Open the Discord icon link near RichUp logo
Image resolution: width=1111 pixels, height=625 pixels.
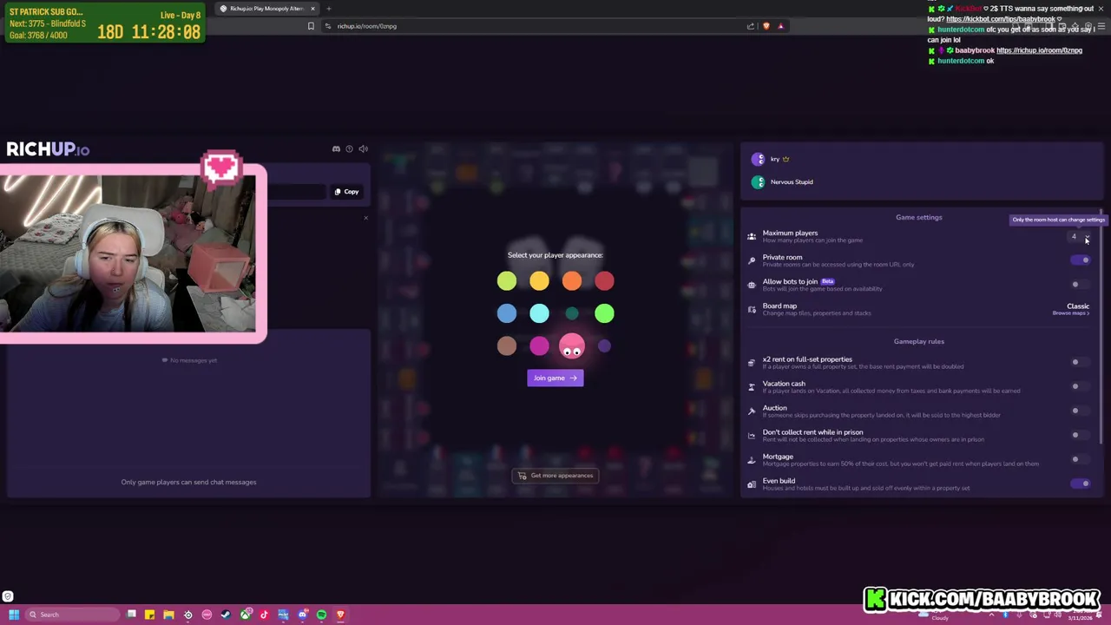click(336, 149)
